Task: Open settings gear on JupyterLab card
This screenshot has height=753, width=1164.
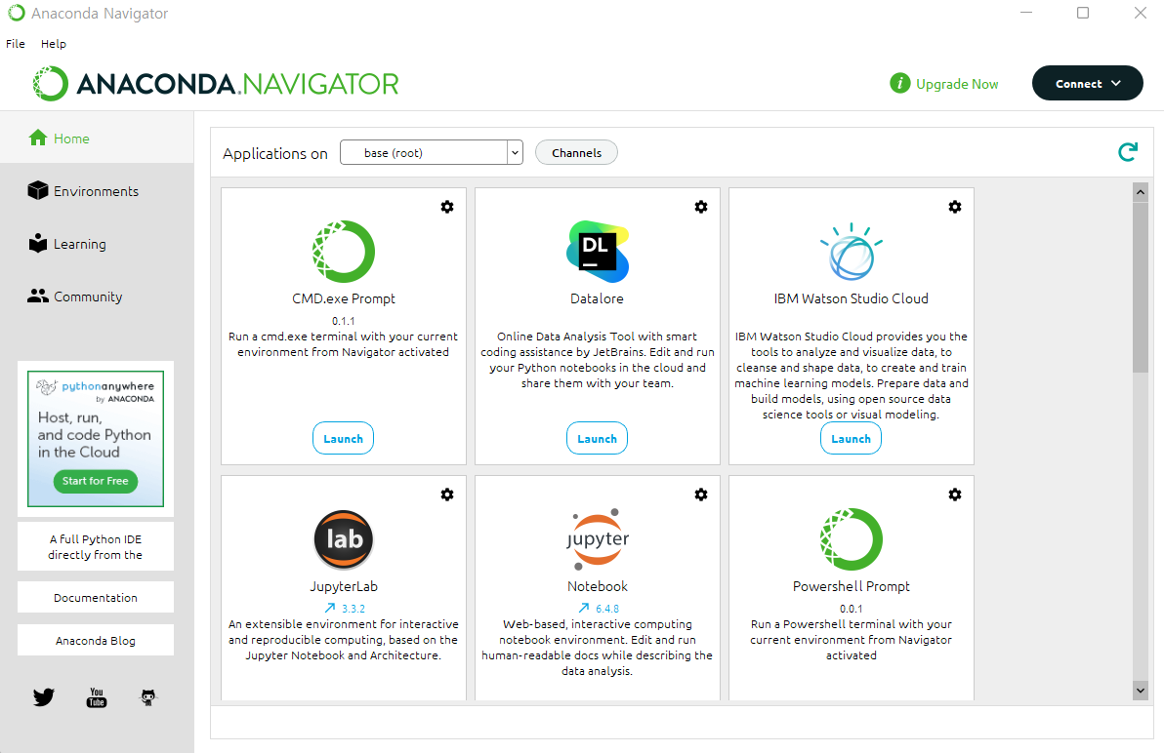Action: [447, 495]
